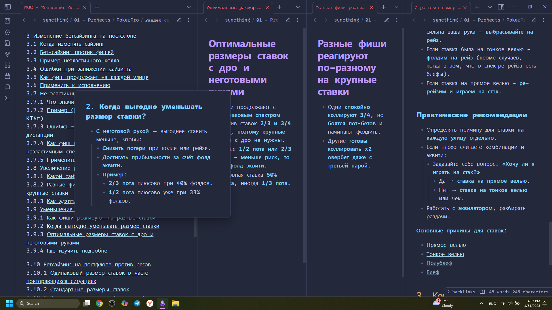Add new tab in the Оптимальные размеры pane

point(279,7)
